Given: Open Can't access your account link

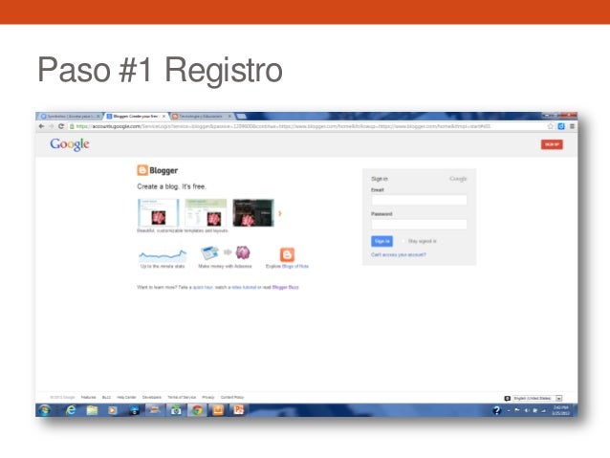Looking at the screenshot, I should click(x=399, y=255).
